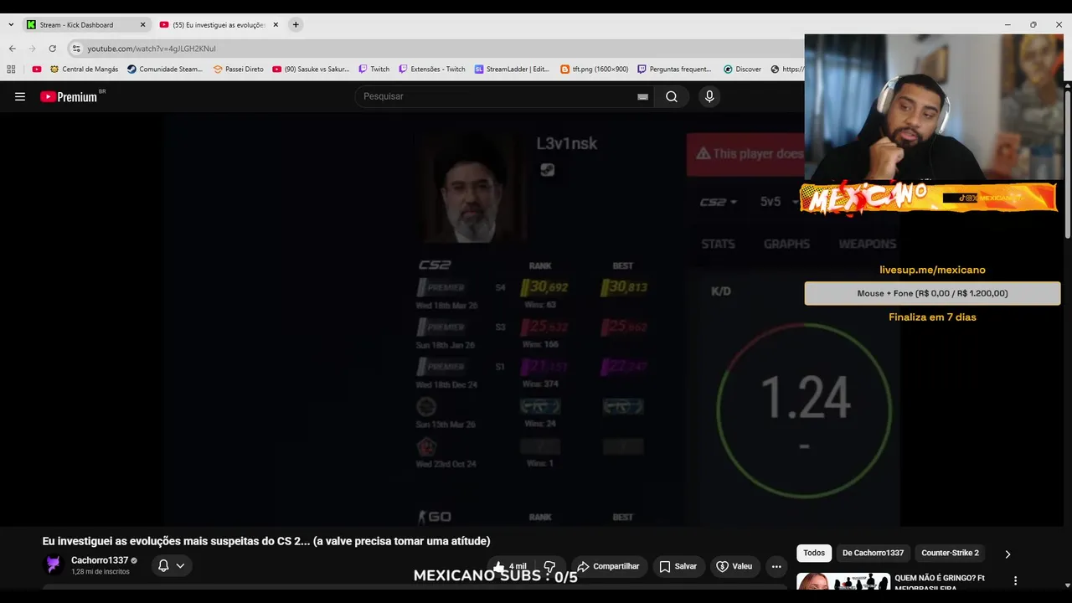Open Sasuke vs Sakura bookmark
The height and width of the screenshot is (603, 1072).
coord(311,70)
